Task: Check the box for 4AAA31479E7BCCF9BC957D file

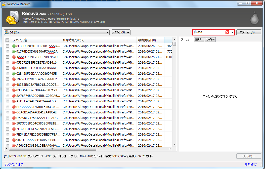Action: pyautogui.click(x=8, y=57)
